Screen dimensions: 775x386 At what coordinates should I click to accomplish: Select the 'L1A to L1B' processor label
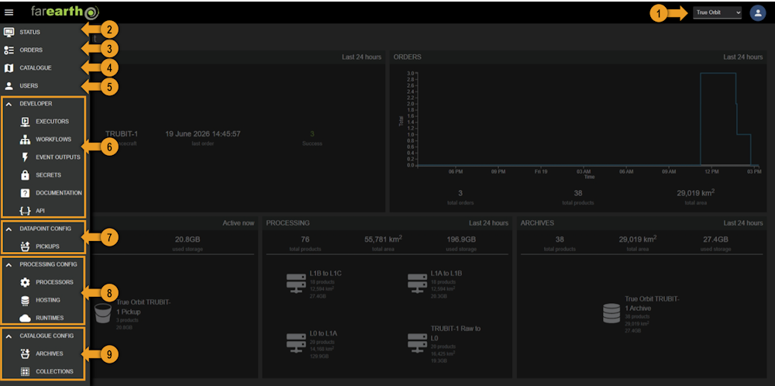pos(446,273)
